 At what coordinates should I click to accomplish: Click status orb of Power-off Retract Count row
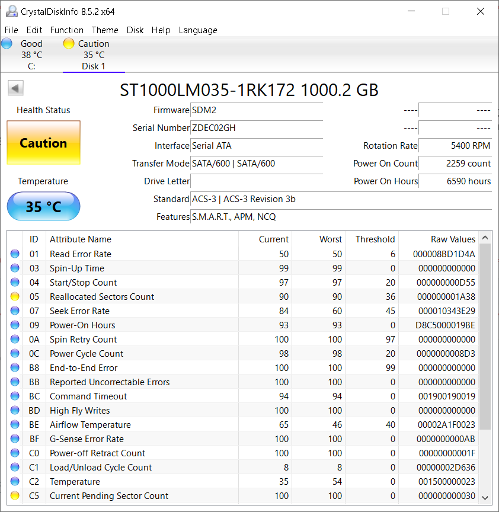(15, 453)
